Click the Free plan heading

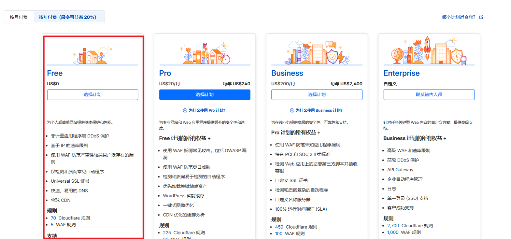55,73
